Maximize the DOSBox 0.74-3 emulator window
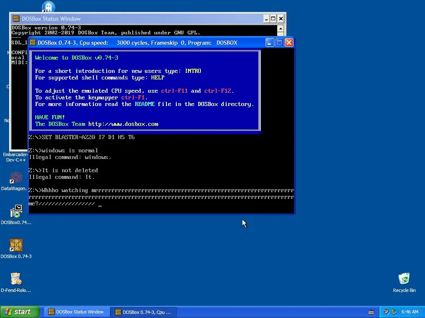Screen dimensions: 425x318 point(279,43)
